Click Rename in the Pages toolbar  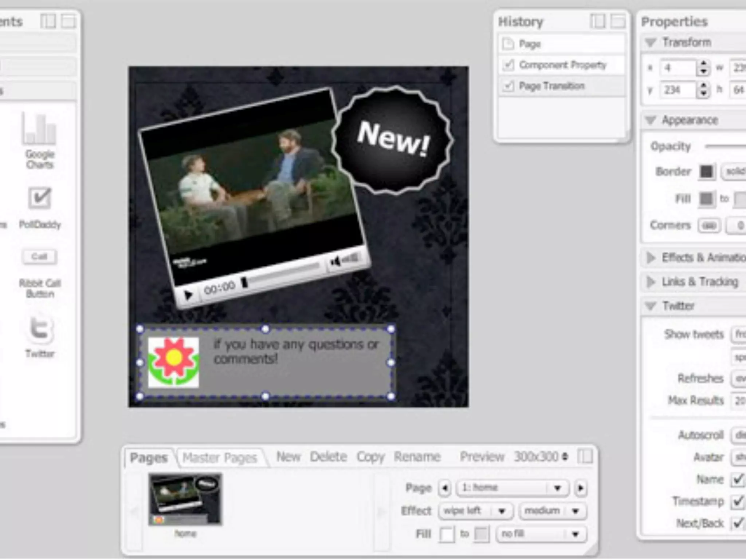tap(417, 456)
